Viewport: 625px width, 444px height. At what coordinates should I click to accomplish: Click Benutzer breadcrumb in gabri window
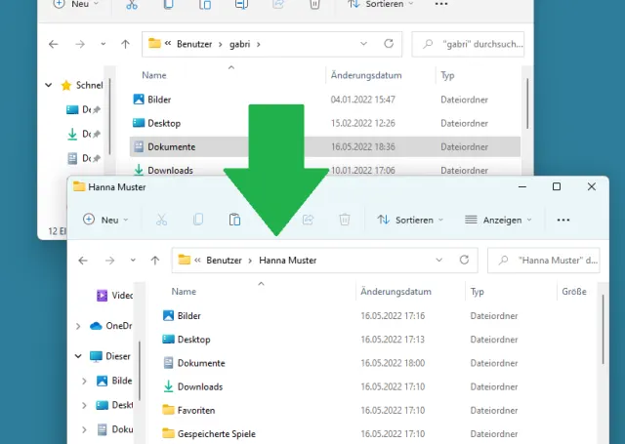pyautogui.click(x=194, y=44)
